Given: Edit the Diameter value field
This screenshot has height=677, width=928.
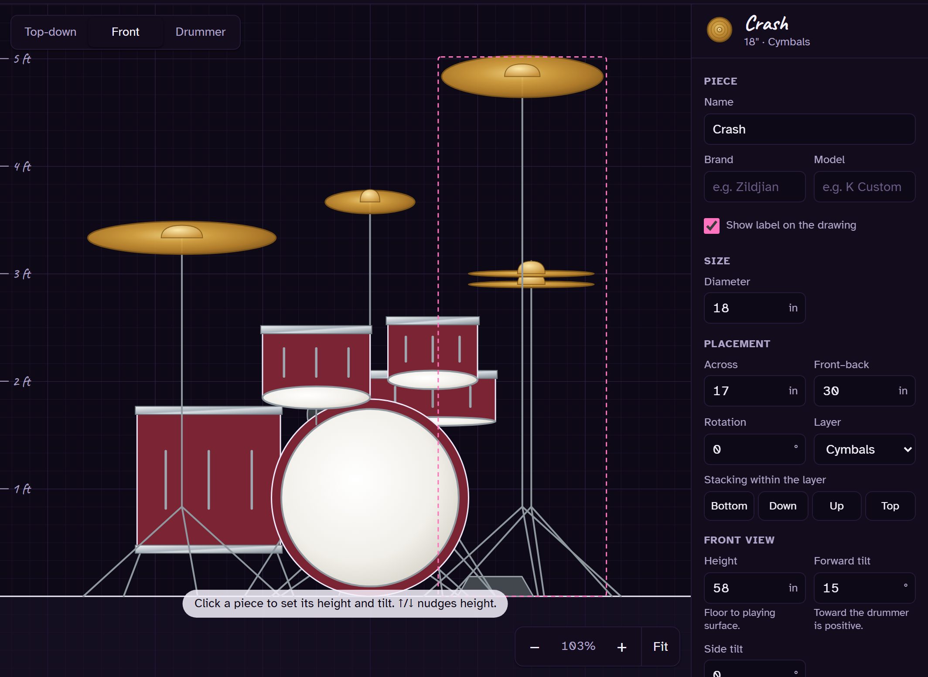Looking at the screenshot, I should tap(754, 308).
